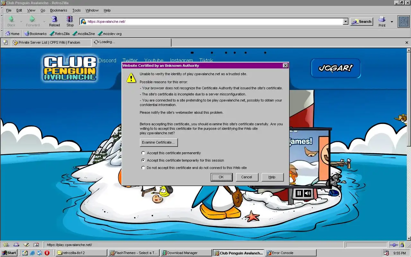Viewport: 411px width, 257px height.
Task: Click the Club Penguin Avalanche logo
Action: [70, 68]
